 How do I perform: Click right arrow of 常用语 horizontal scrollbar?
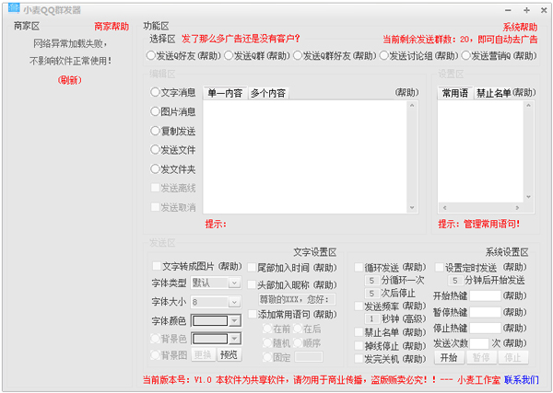517,208
